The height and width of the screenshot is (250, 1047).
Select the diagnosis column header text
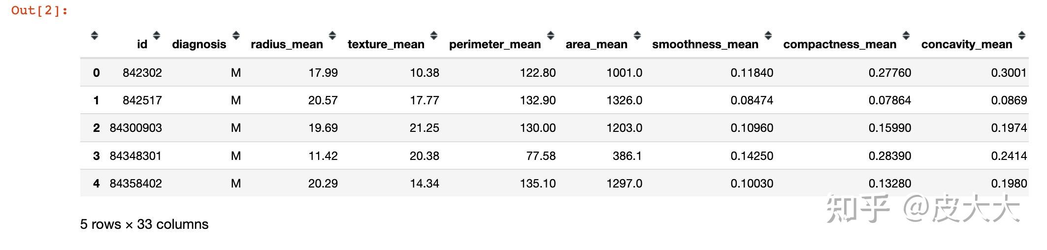click(x=199, y=44)
